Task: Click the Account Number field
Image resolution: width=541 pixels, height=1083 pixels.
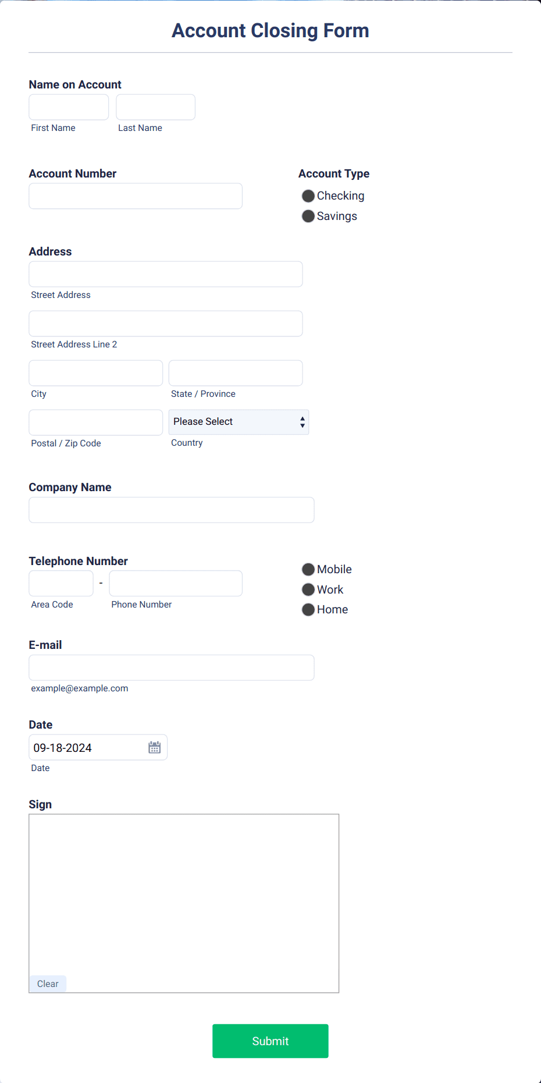Action: 135,196
